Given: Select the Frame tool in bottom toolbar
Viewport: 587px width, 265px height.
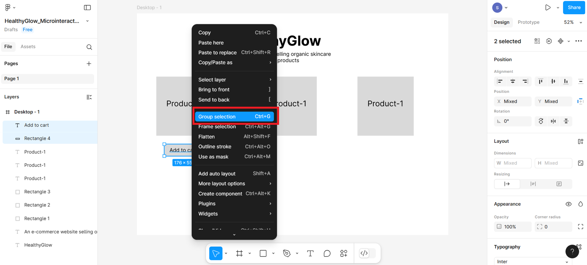Looking at the screenshot, I should point(239,253).
